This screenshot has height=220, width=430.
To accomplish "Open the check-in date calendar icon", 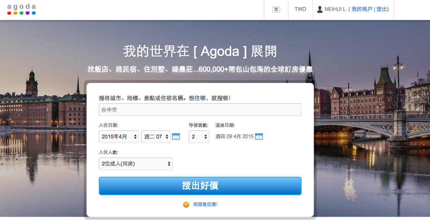I will (176, 136).
